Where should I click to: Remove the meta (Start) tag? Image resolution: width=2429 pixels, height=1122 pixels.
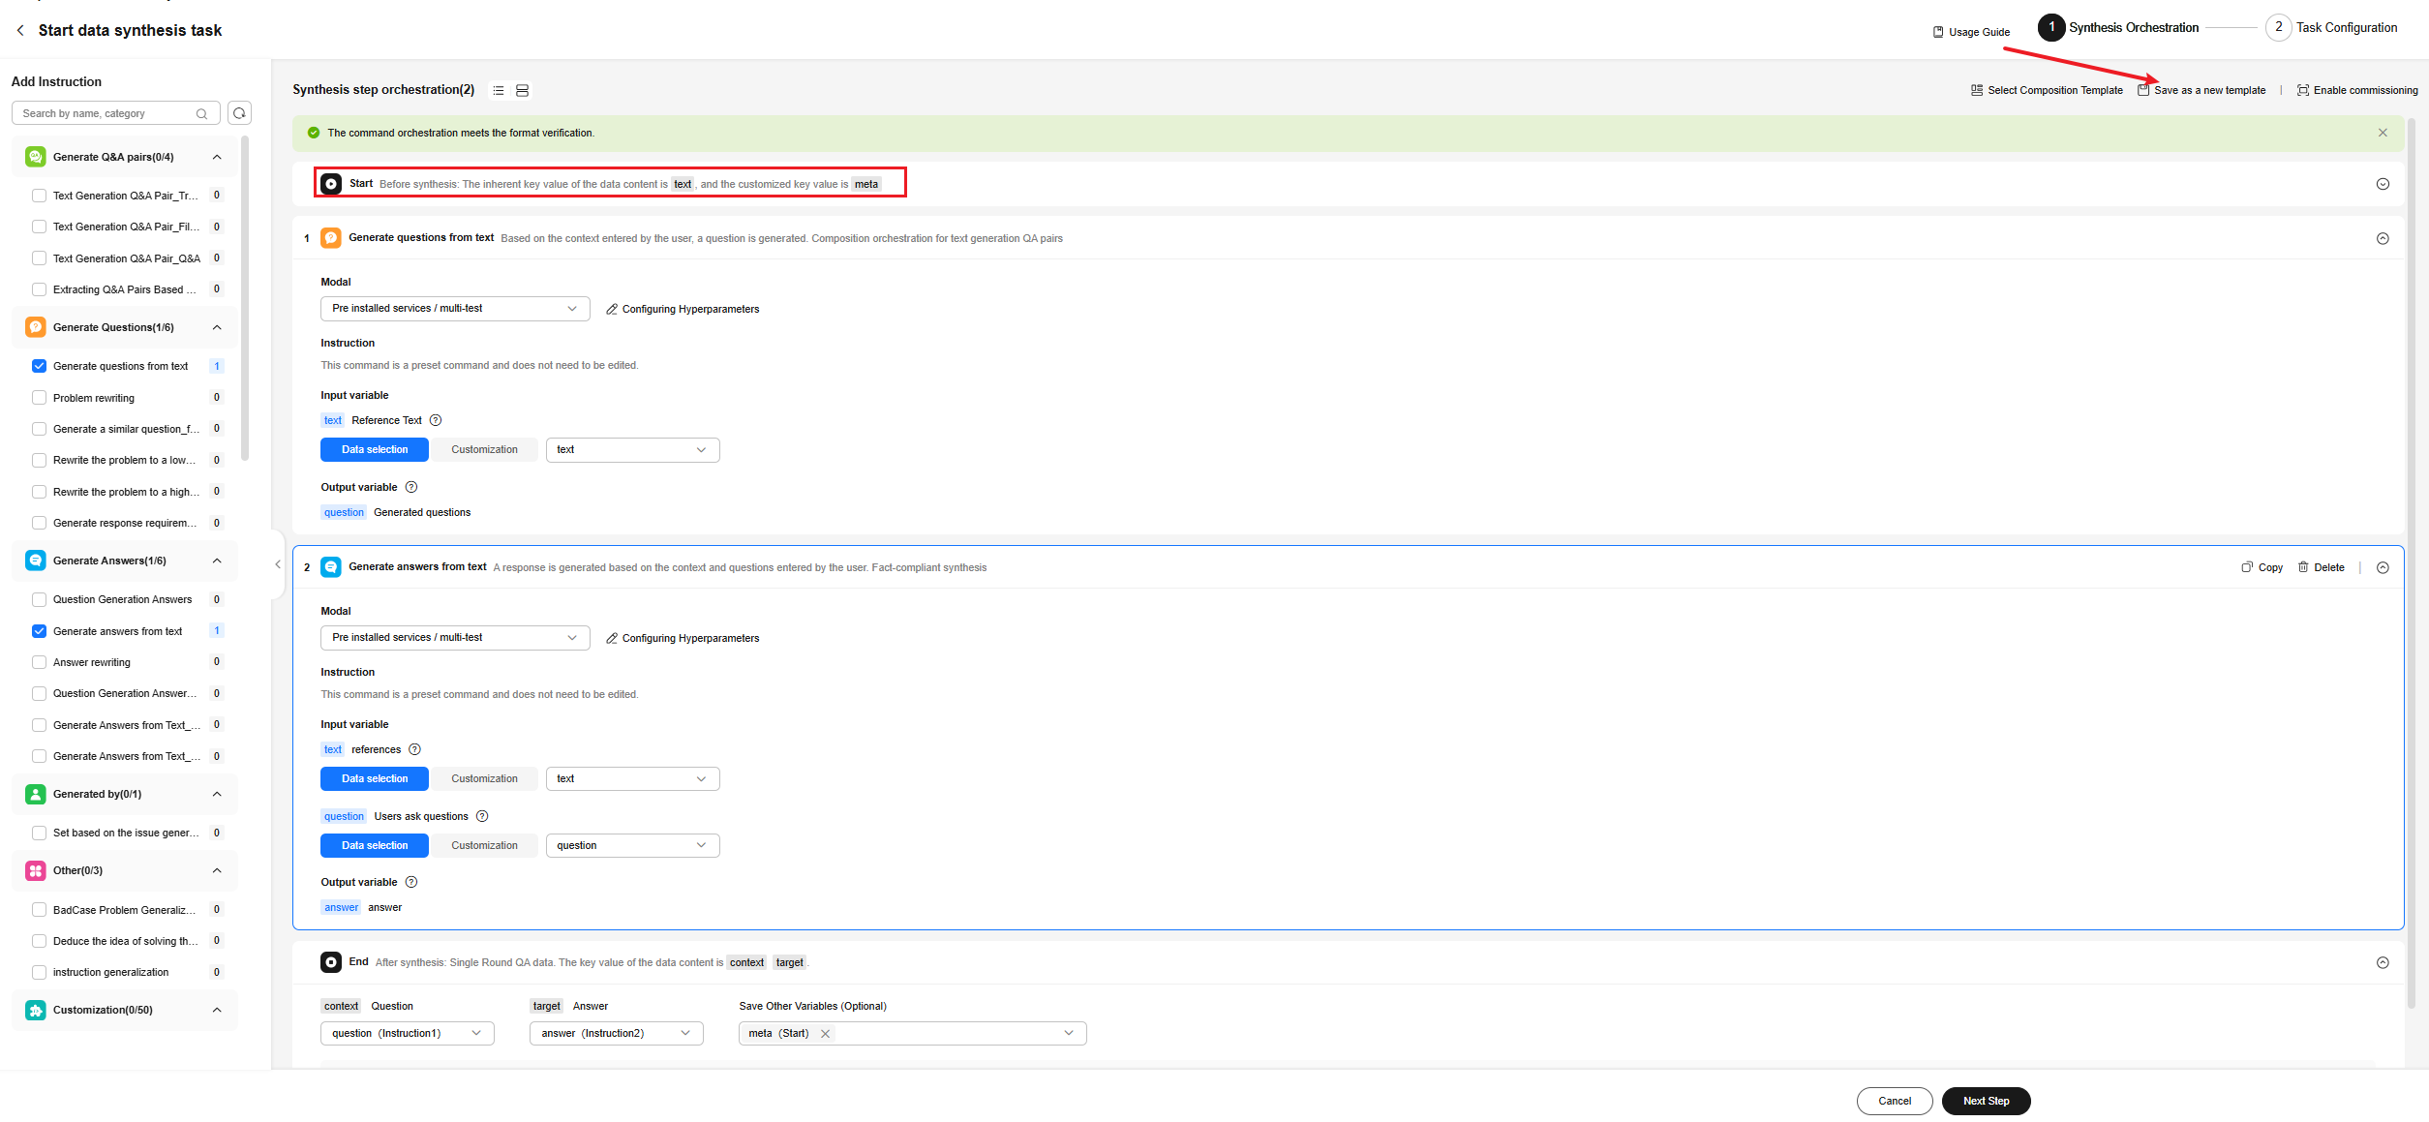click(826, 1034)
